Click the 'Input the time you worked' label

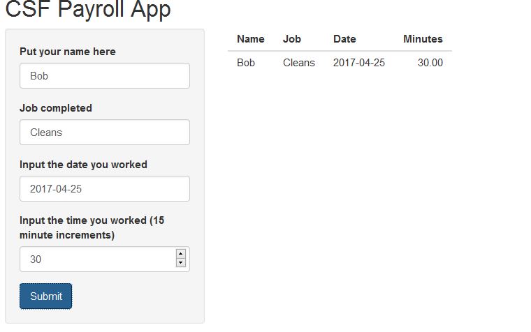(x=92, y=227)
